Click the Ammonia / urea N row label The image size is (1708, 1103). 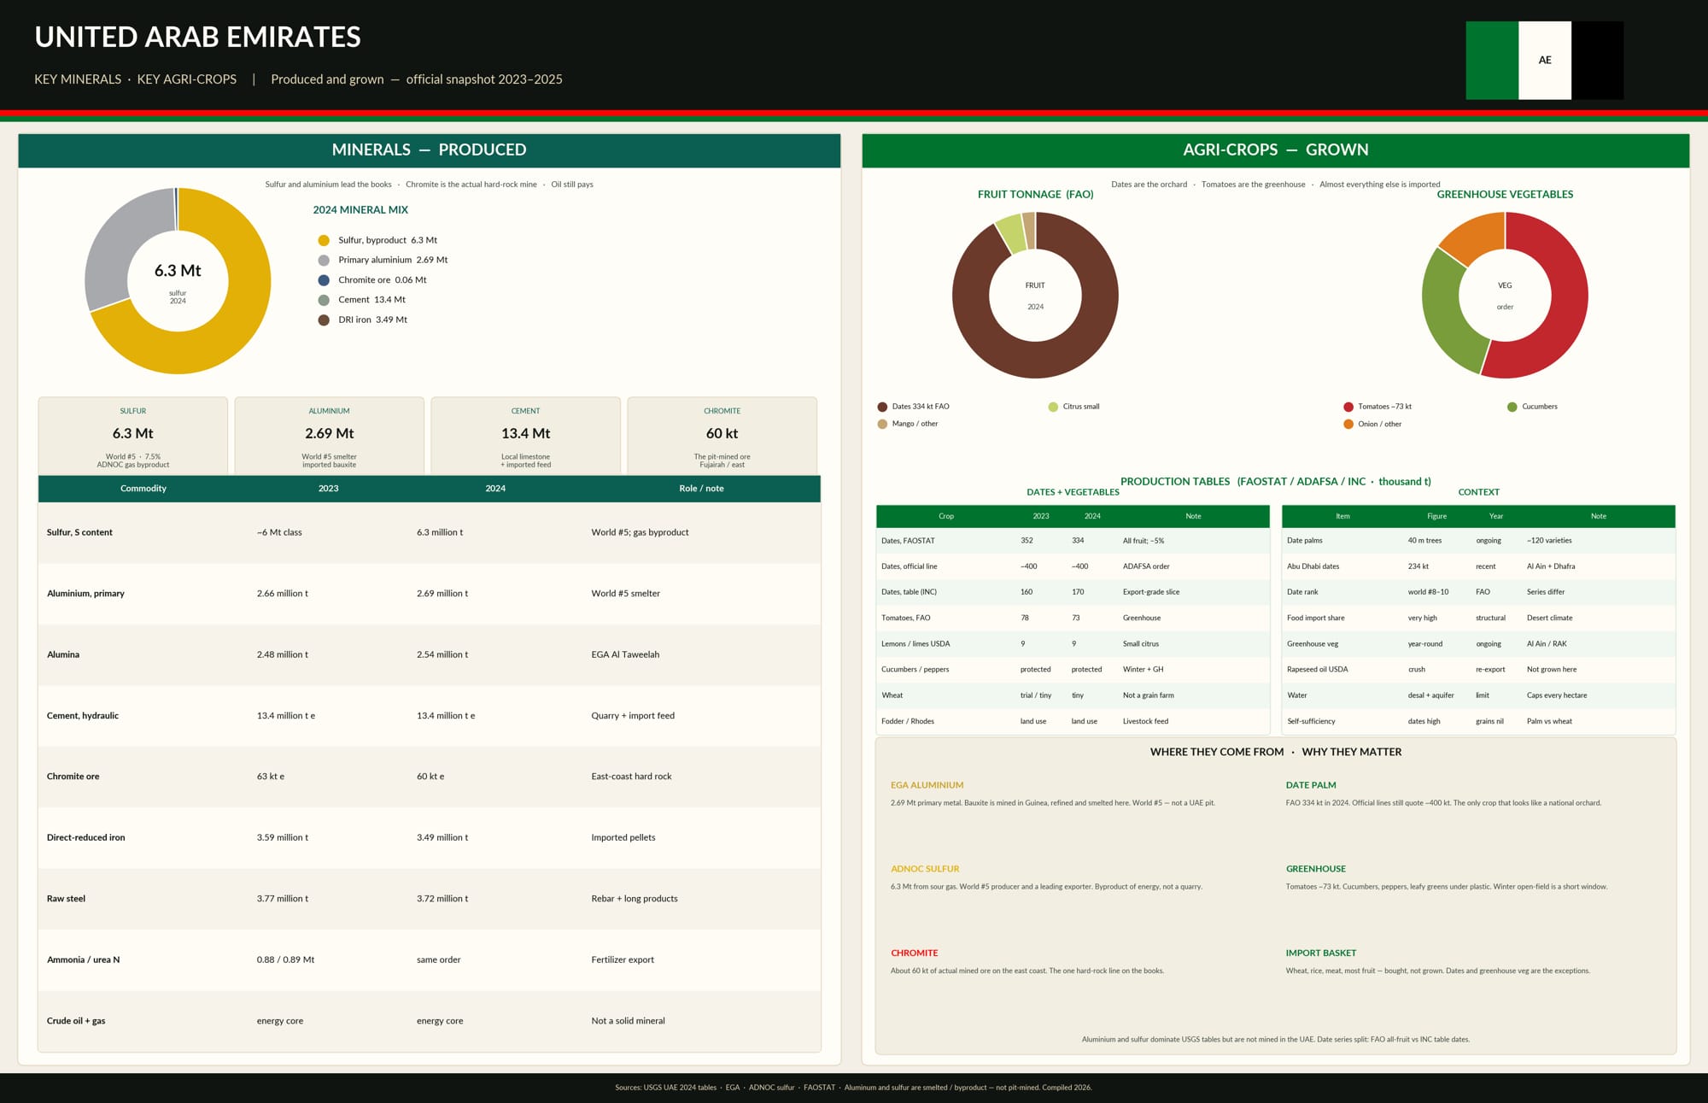[83, 960]
